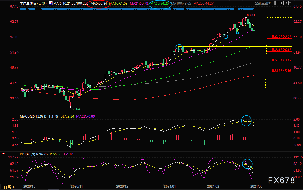Click the MA indicator chart icon
This screenshot has height=190, width=303.
pos(51,3)
